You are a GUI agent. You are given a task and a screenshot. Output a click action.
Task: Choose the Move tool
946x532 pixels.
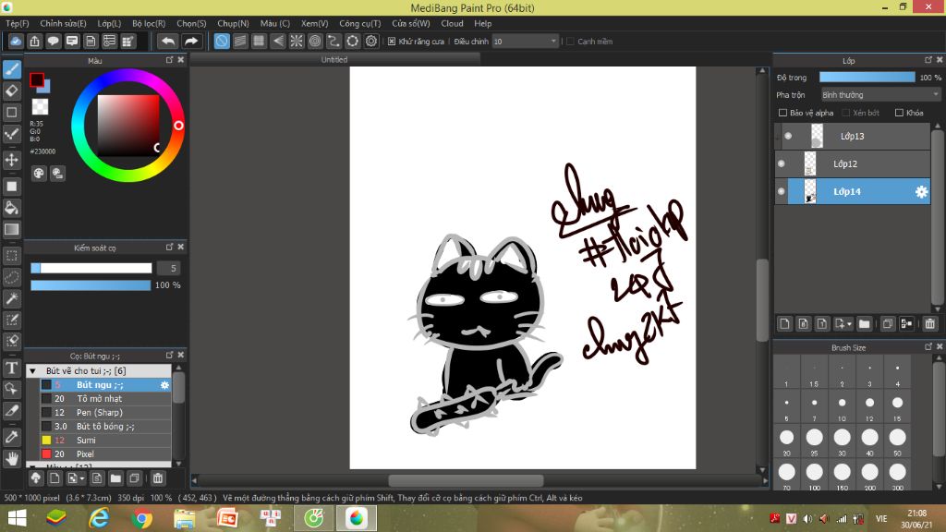click(11, 160)
